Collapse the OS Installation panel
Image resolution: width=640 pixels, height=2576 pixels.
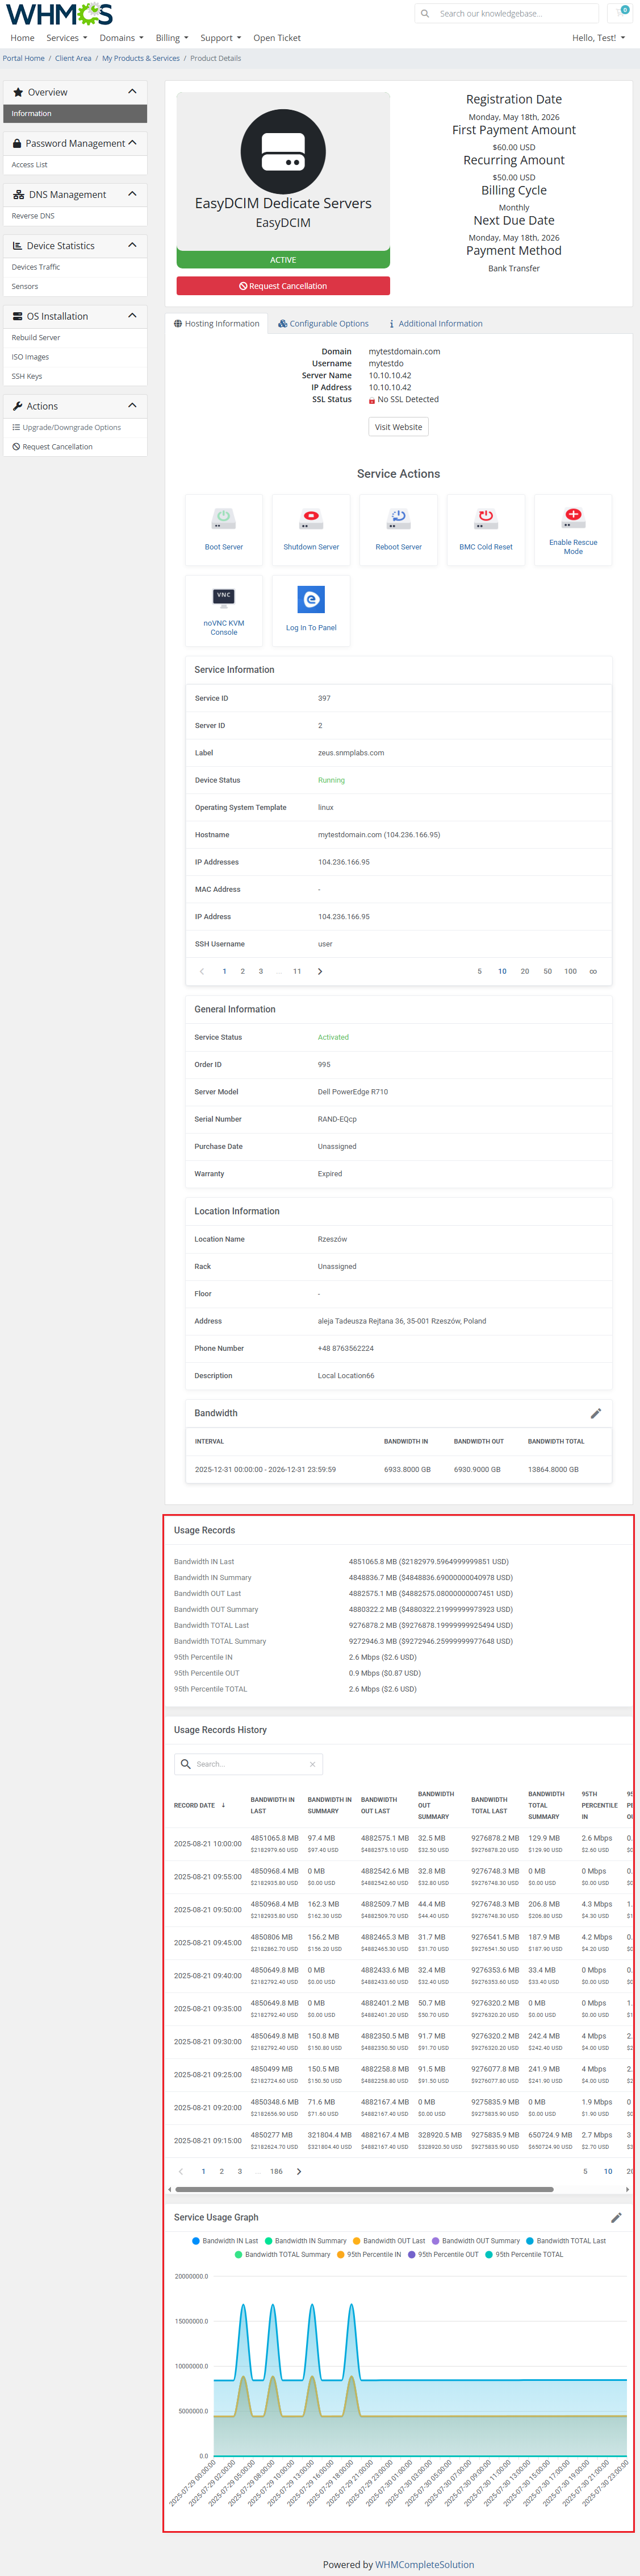pyautogui.click(x=132, y=316)
